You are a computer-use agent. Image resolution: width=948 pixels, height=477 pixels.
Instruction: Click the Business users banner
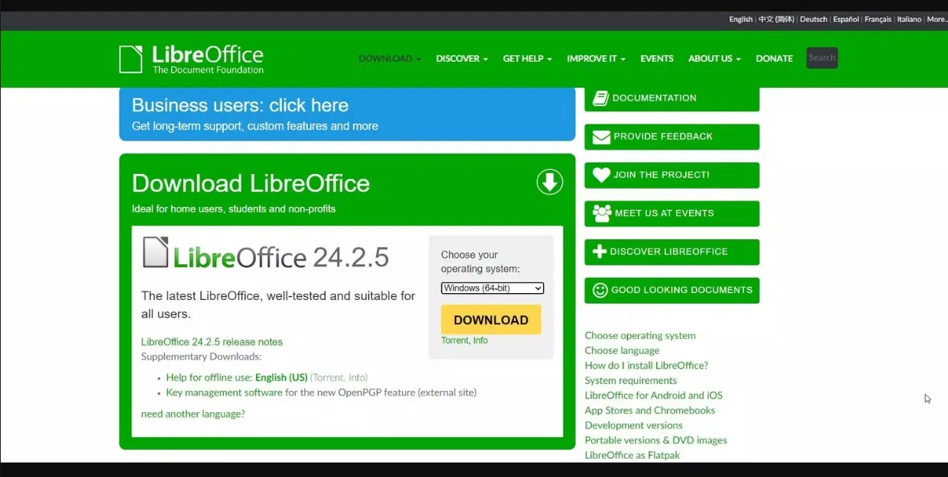347,114
